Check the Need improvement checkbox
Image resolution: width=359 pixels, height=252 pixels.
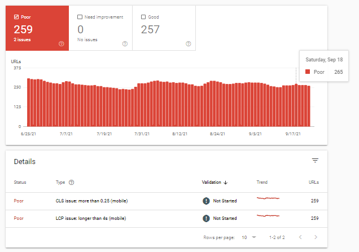[x=80, y=17]
